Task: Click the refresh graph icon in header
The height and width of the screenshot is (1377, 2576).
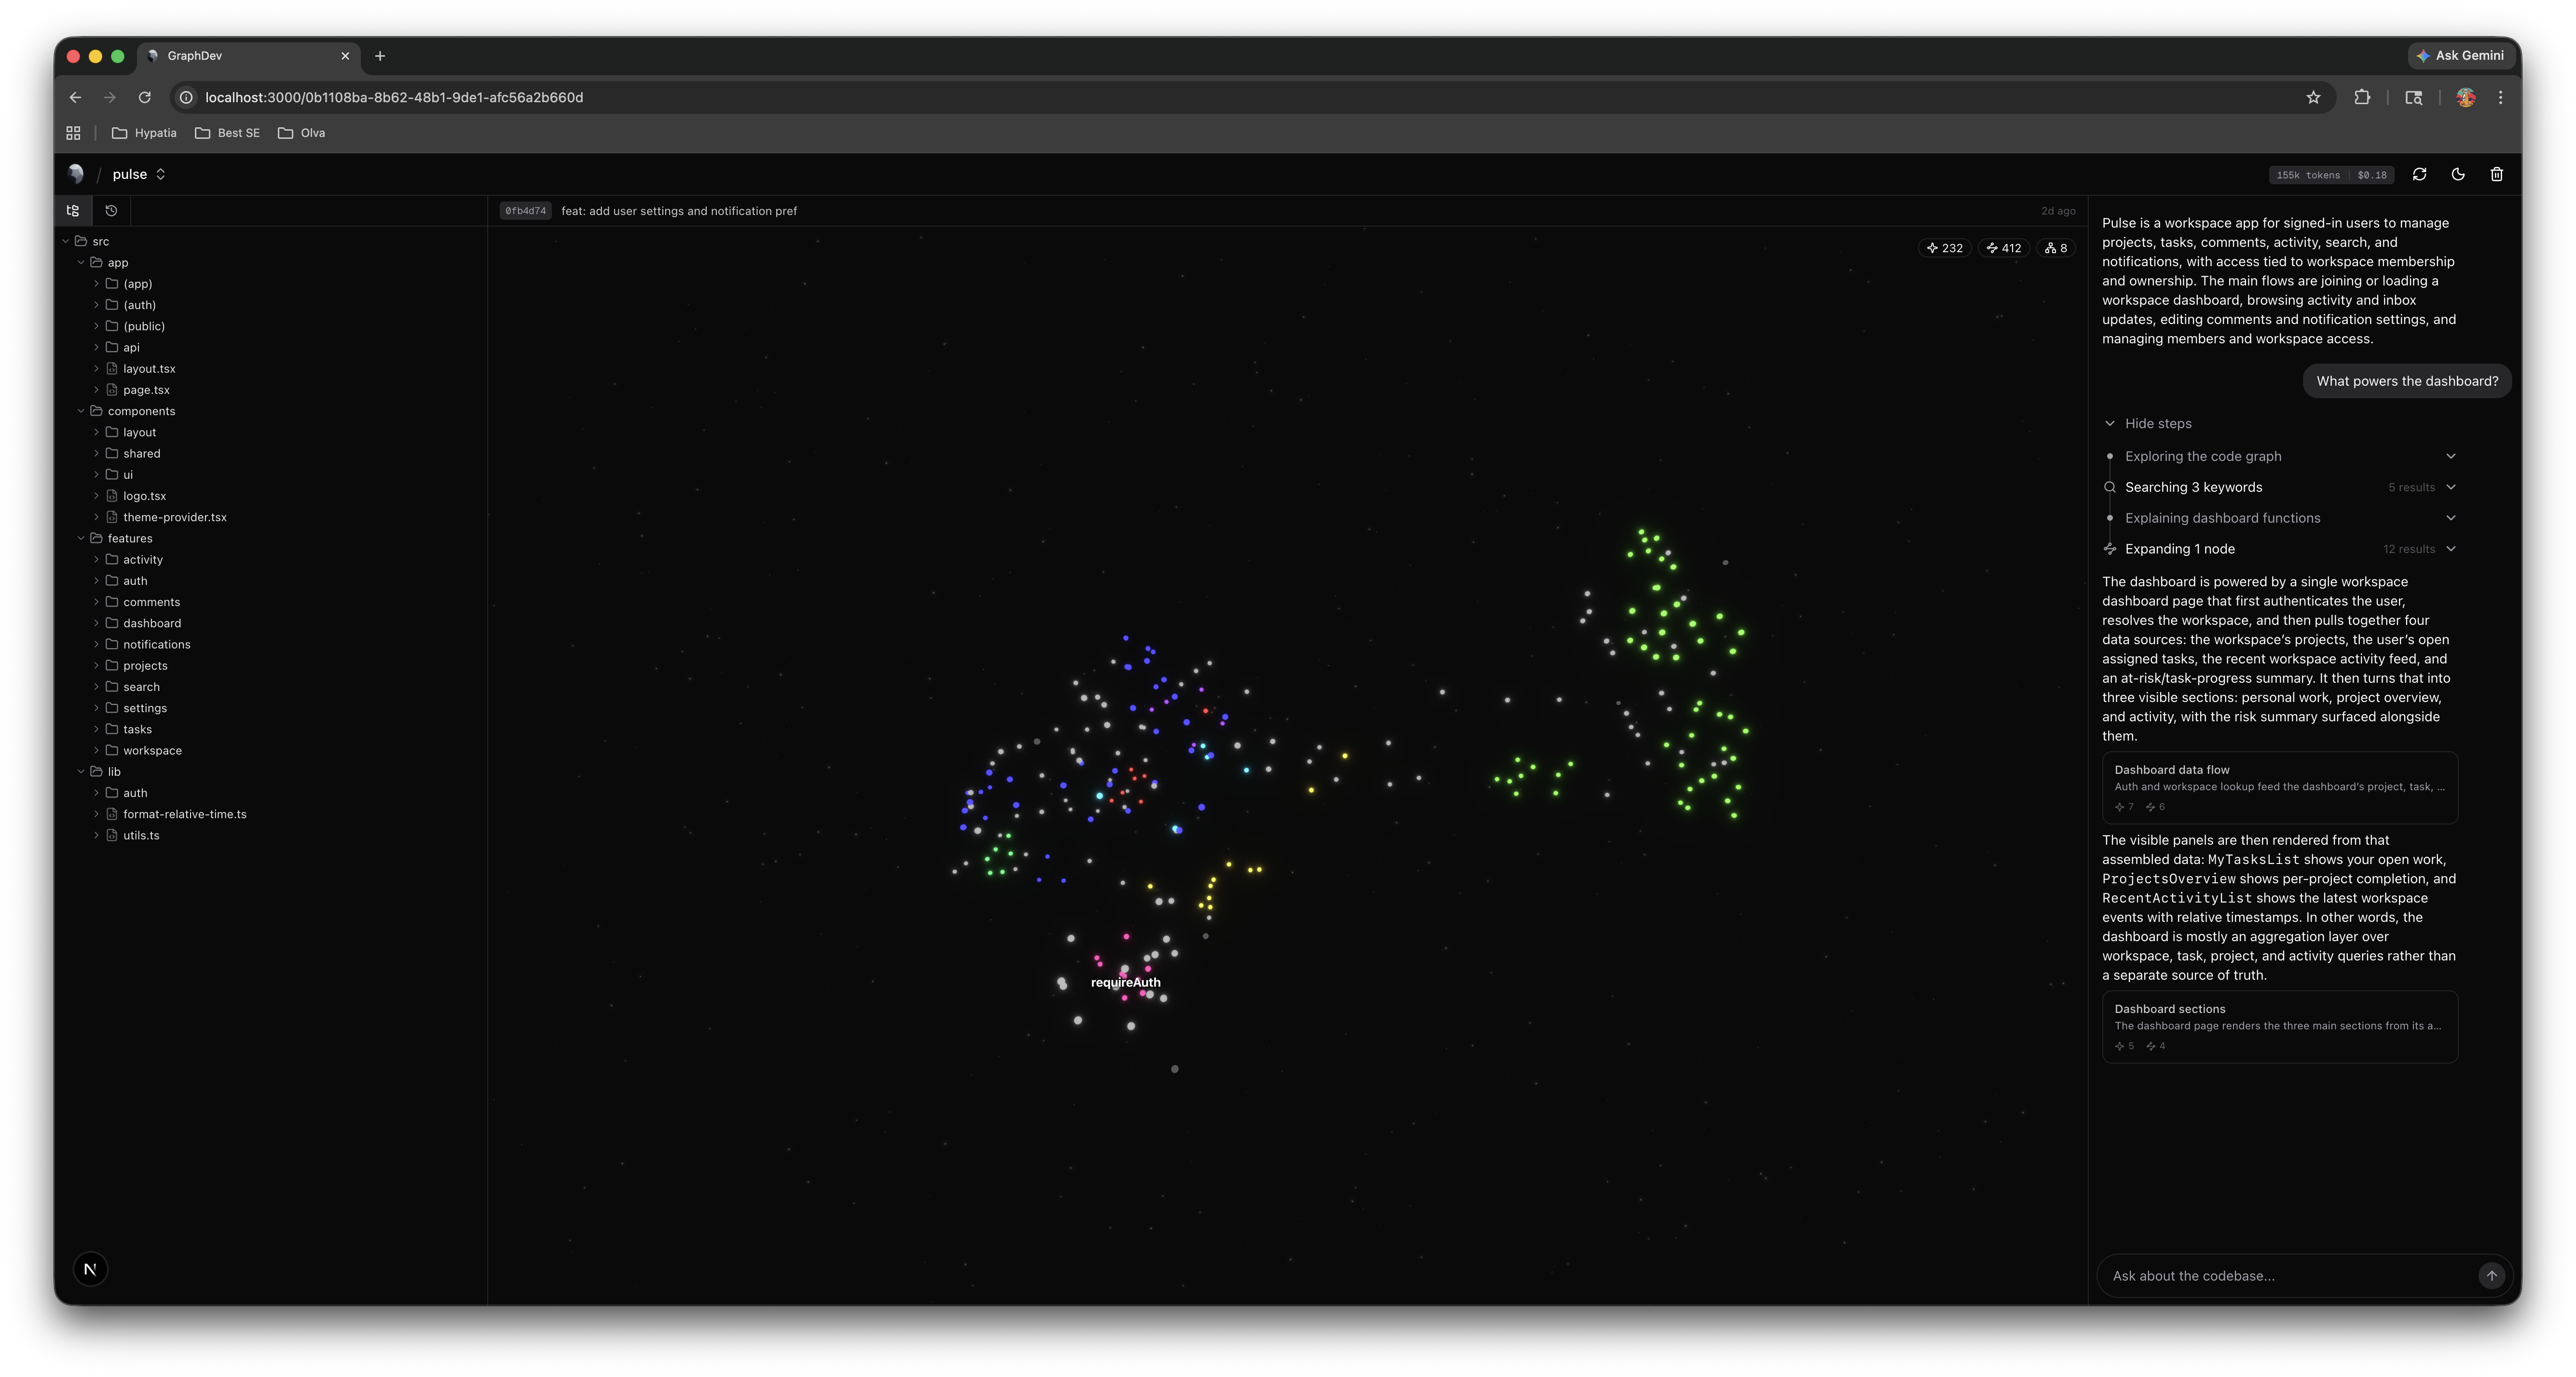Action: [x=2419, y=174]
